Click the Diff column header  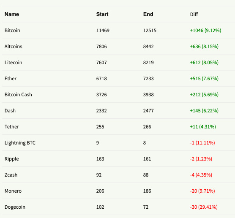pyautogui.click(x=194, y=14)
